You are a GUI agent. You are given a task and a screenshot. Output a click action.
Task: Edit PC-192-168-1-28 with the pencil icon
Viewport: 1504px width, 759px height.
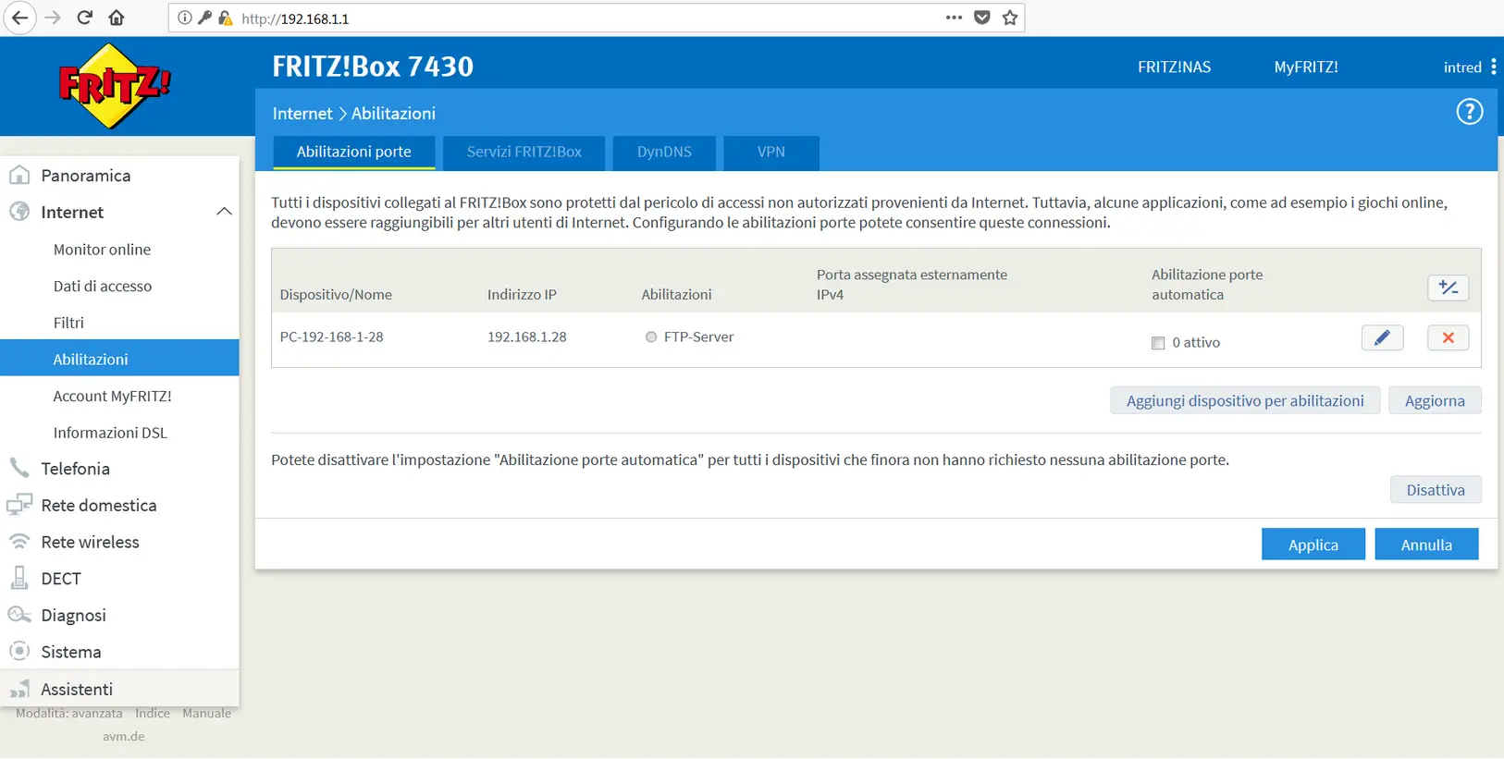[x=1382, y=337]
